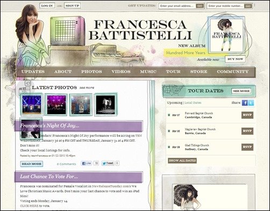
Task: Open the first latest photo with blue stage lights
Action: click(32, 104)
